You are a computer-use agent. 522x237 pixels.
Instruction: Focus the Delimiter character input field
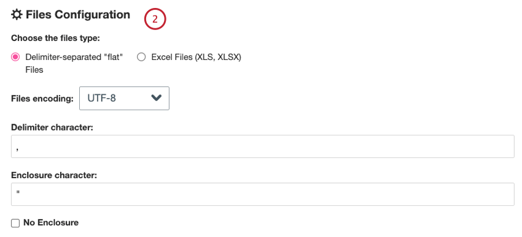pyautogui.click(x=263, y=146)
